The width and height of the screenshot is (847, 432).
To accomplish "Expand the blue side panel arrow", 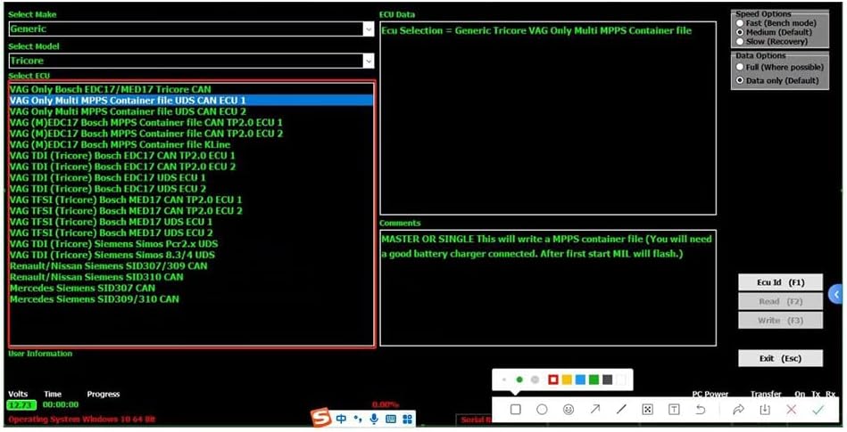I will [836, 293].
